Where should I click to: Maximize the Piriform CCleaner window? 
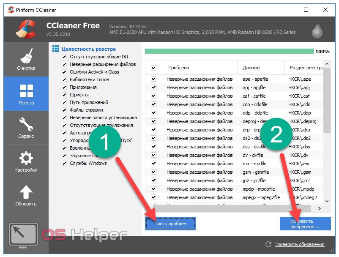point(306,10)
